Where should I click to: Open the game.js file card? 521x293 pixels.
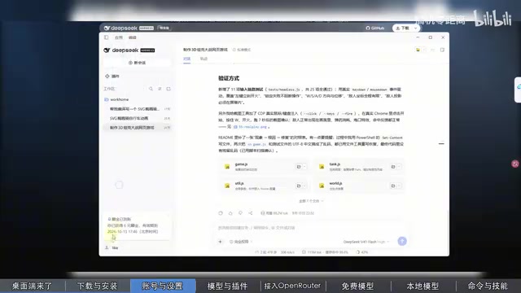point(264,167)
